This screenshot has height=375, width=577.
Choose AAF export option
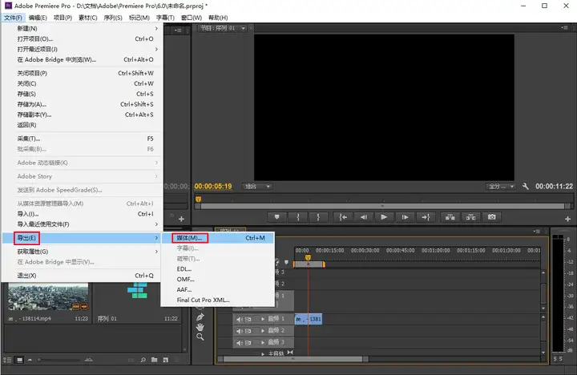point(219,289)
